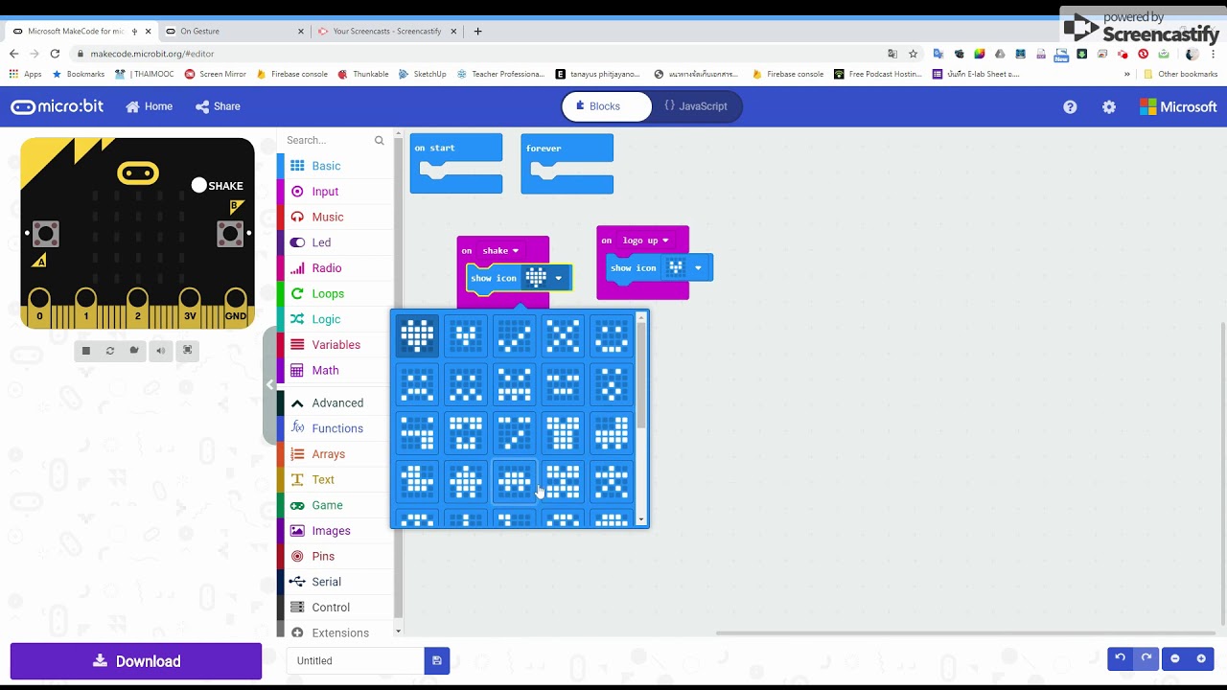This screenshot has width=1227, height=690.
Task: Save the project with the disk icon
Action: coord(437,660)
